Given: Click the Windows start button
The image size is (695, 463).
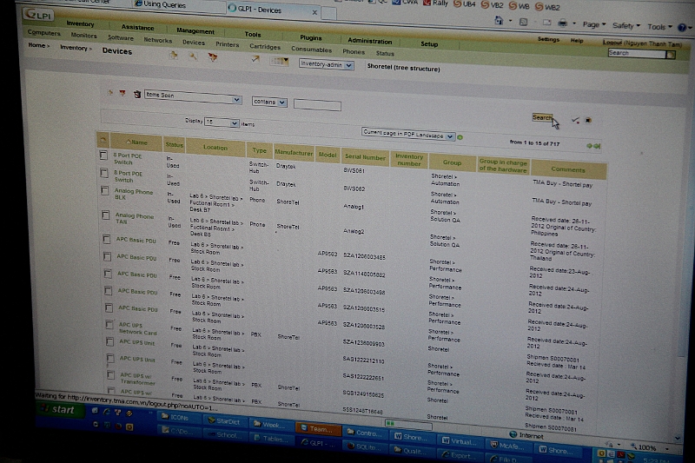Looking at the screenshot, I should click(60, 409).
